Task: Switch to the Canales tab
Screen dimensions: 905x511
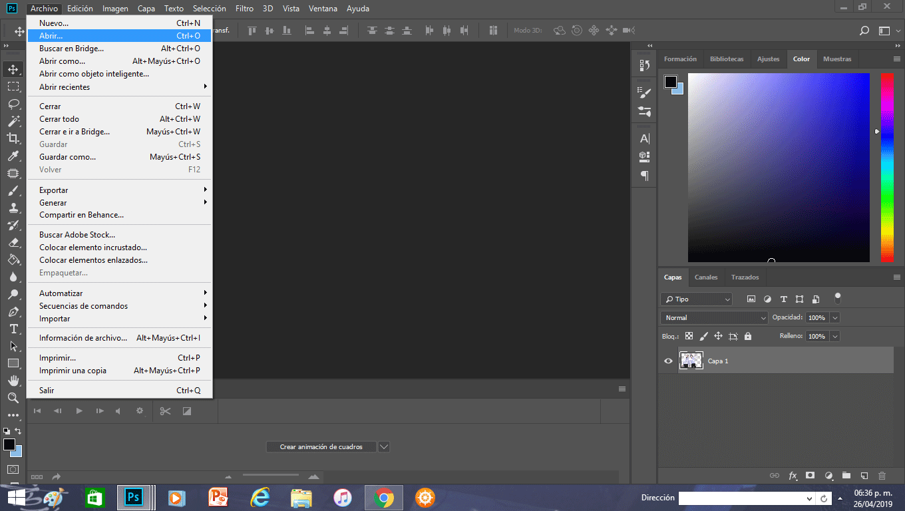Action: coord(706,277)
